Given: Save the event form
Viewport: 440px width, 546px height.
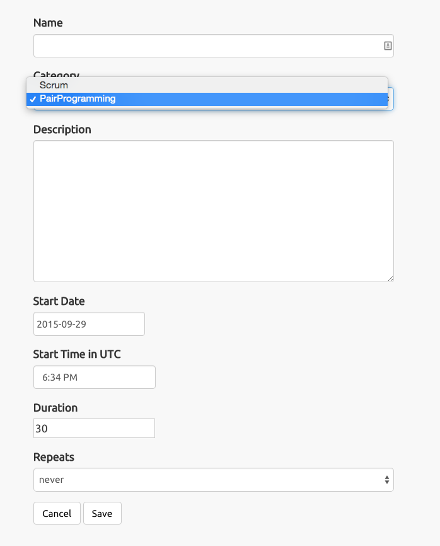Looking at the screenshot, I should [102, 513].
